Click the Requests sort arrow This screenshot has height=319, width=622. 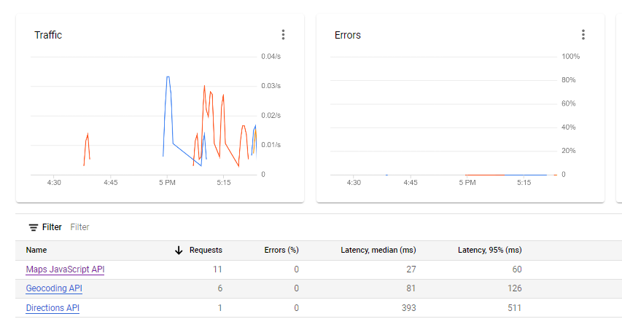(x=179, y=250)
